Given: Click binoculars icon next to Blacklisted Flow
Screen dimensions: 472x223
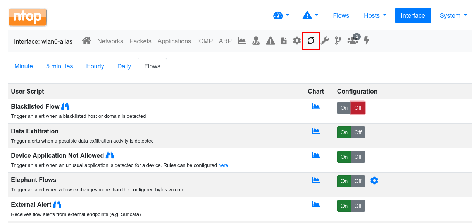Looking at the screenshot, I should 65,106.
